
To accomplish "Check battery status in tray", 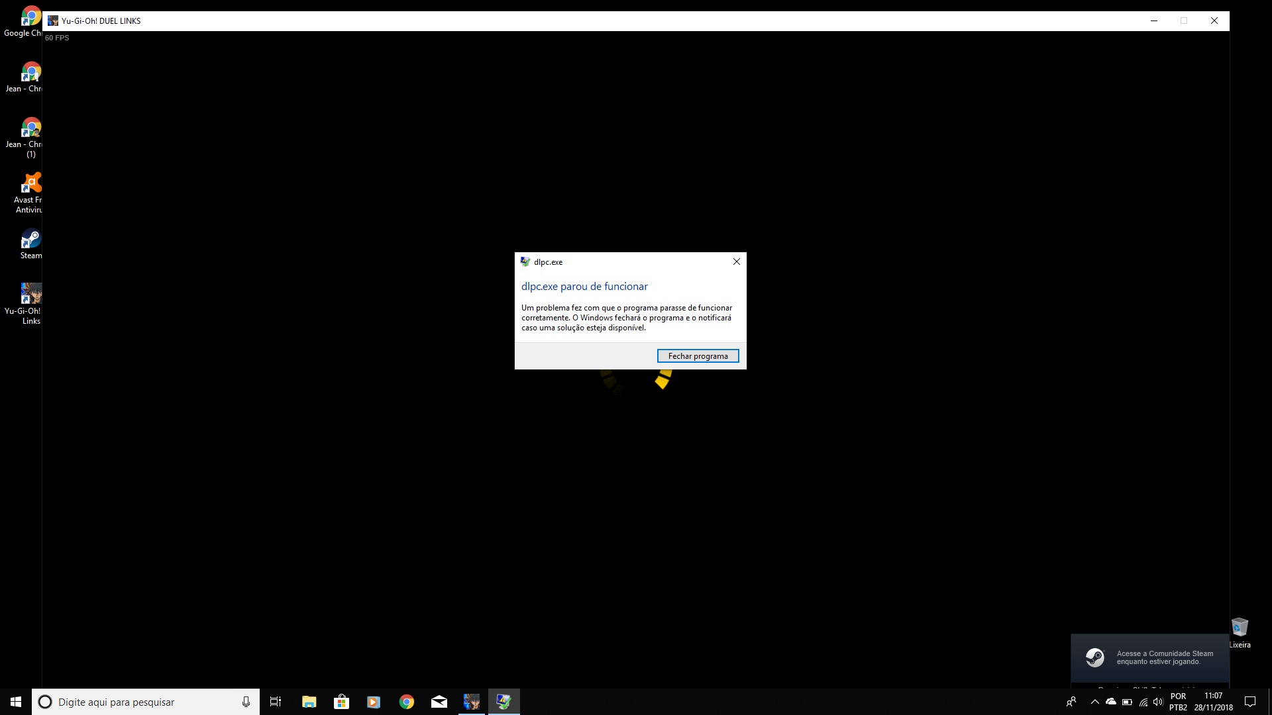I will coord(1127,702).
